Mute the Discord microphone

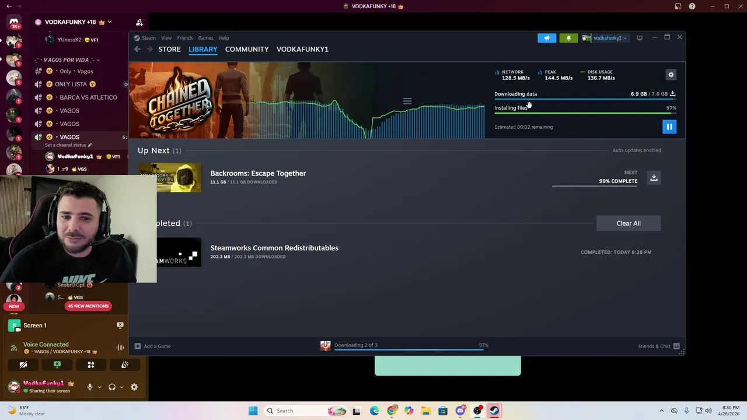pyautogui.click(x=90, y=387)
